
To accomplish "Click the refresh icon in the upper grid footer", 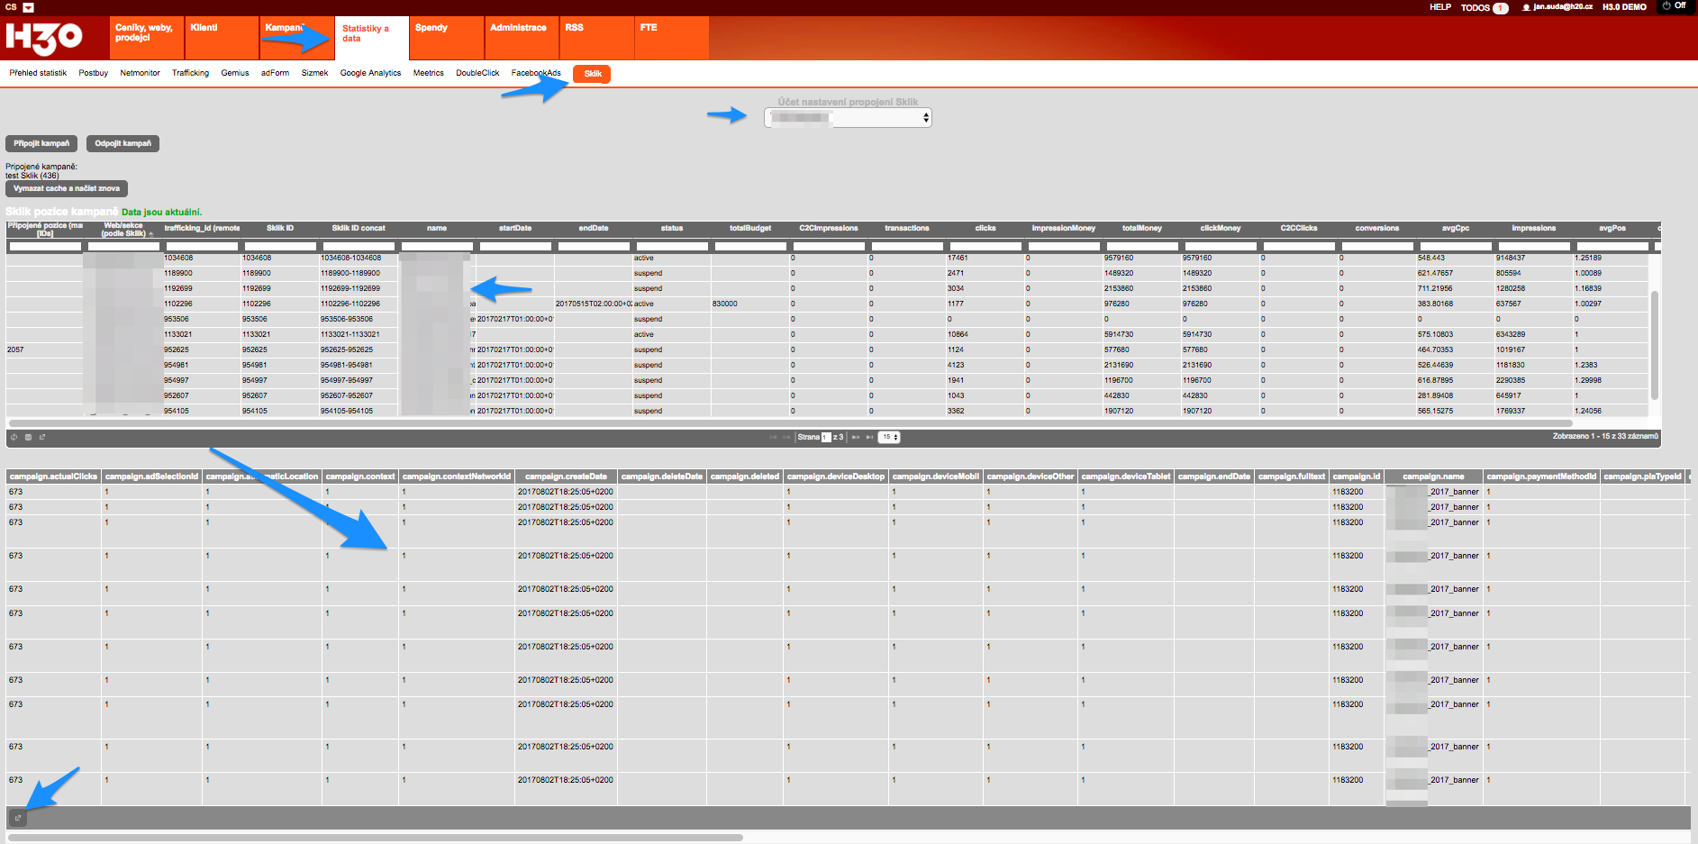I will tap(14, 437).
